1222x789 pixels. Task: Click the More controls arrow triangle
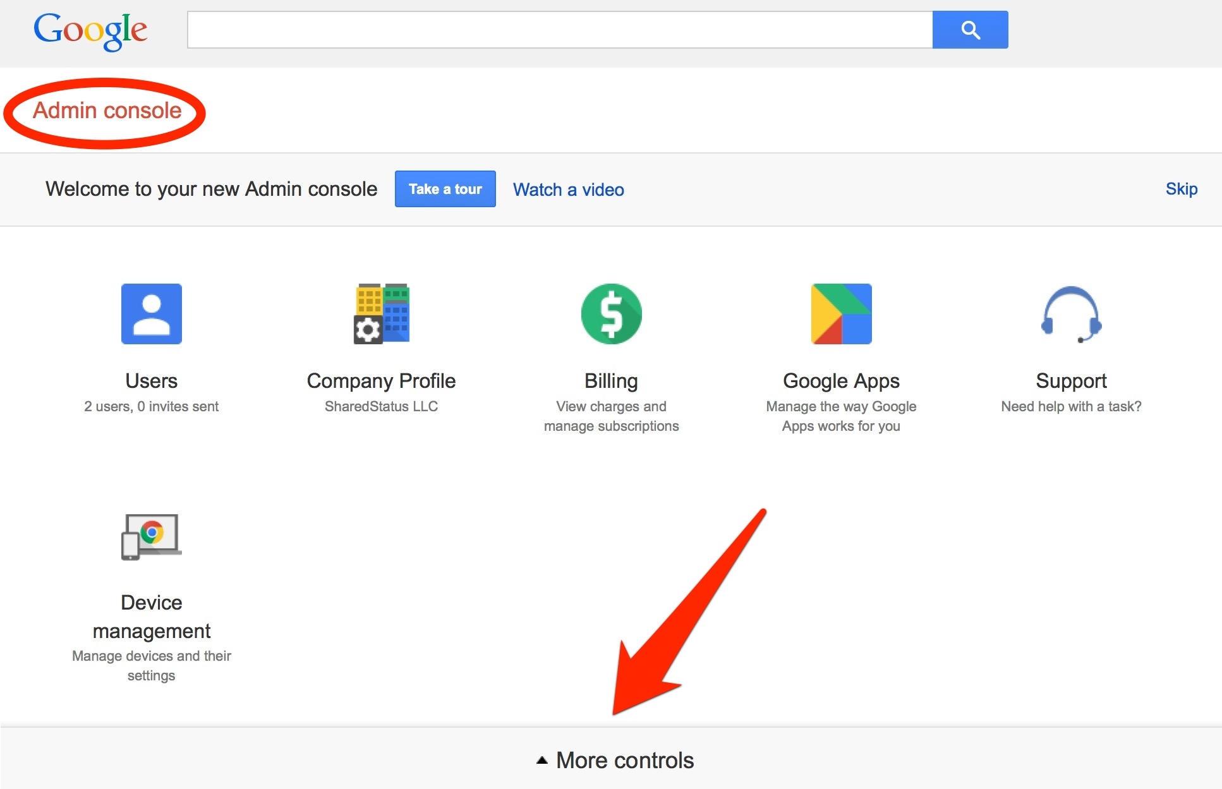tap(541, 761)
